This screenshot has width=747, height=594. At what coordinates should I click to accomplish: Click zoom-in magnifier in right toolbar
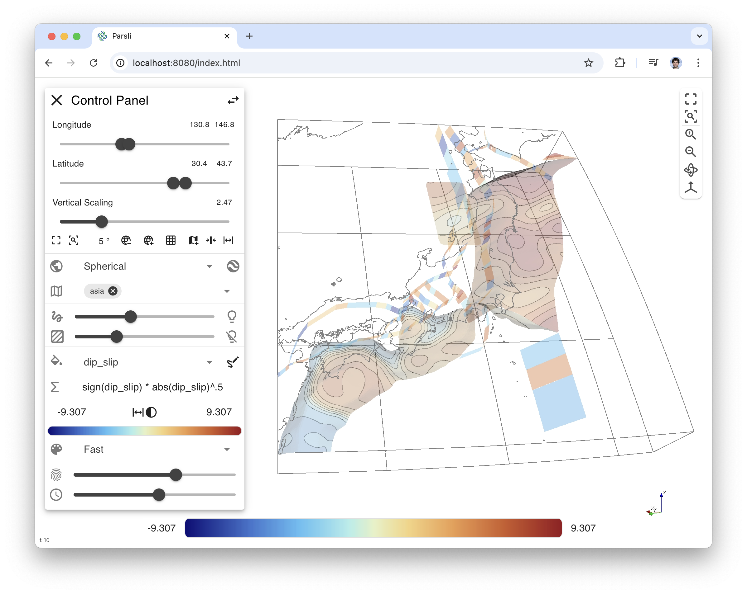(x=691, y=134)
